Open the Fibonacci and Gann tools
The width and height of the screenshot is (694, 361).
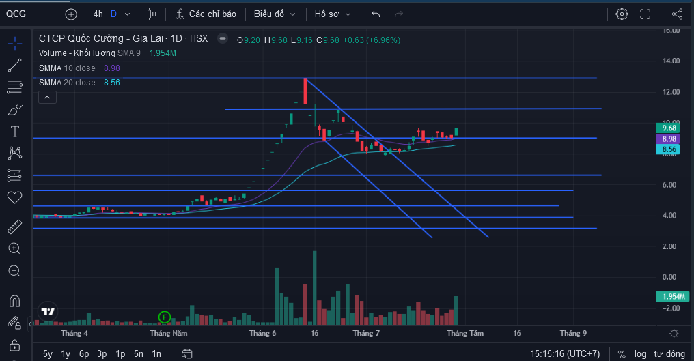(14, 87)
